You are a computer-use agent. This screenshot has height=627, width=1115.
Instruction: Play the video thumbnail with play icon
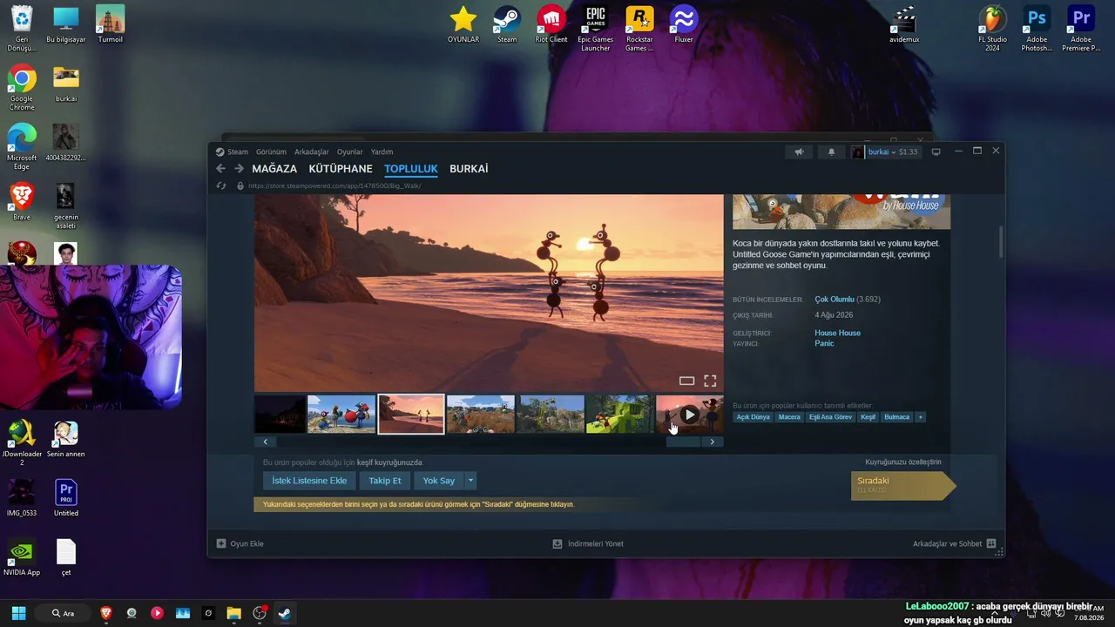point(689,415)
